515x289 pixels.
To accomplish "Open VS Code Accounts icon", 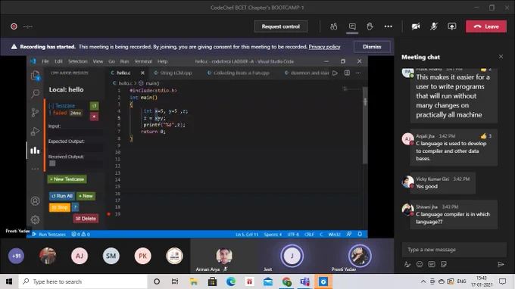I will 35,201.
